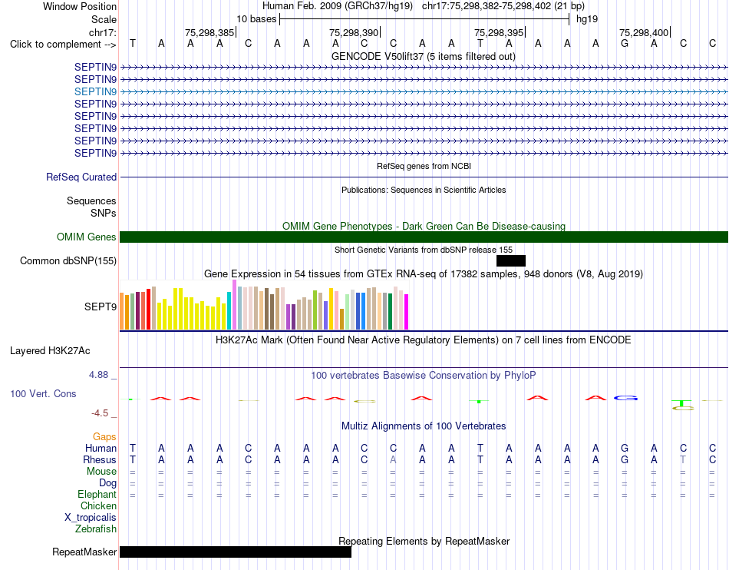729x570 pixels.
Task: Click the GENCODE V50lift37 track title
Action: coord(424,57)
